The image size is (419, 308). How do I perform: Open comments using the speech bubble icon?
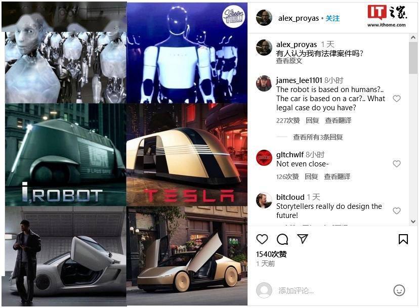(x=282, y=239)
